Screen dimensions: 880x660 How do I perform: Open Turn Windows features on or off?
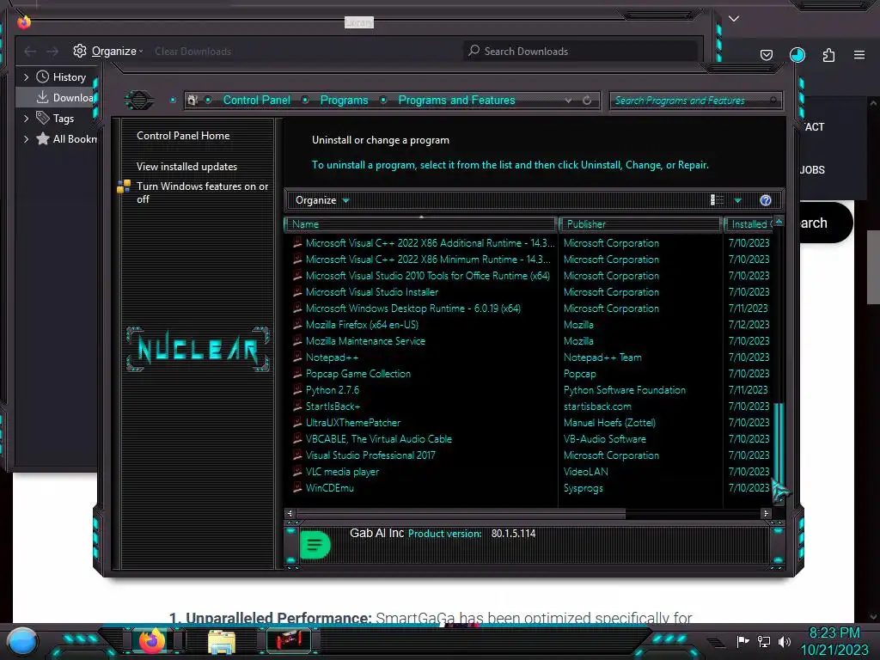(x=202, y=192)
